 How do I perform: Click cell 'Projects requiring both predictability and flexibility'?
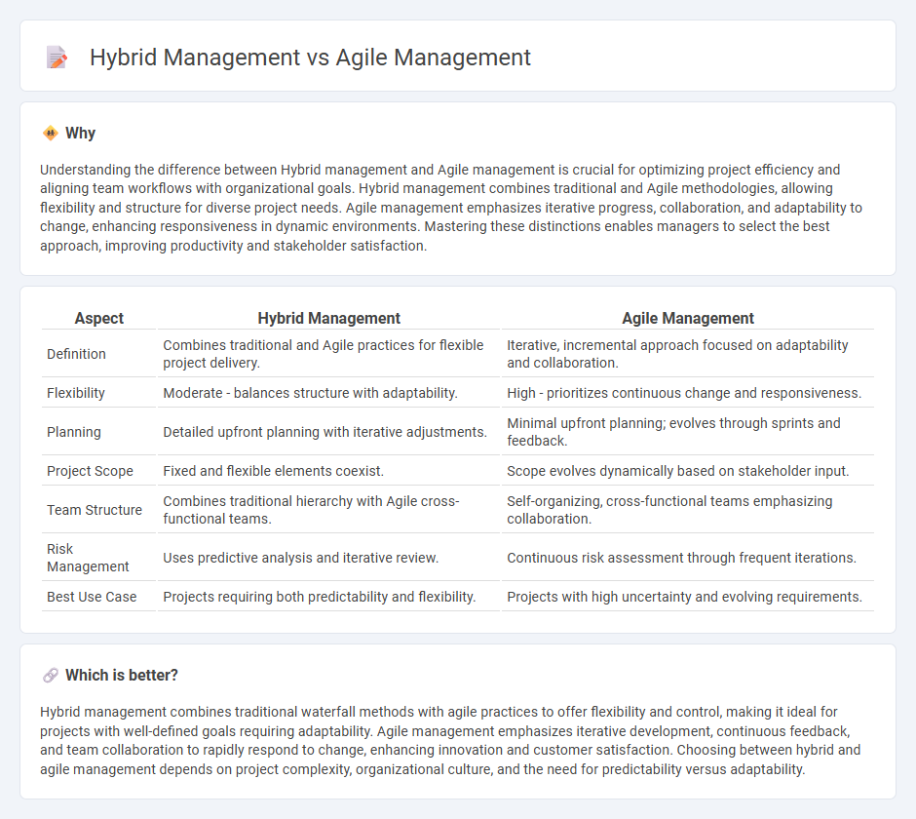pos(329,597)
